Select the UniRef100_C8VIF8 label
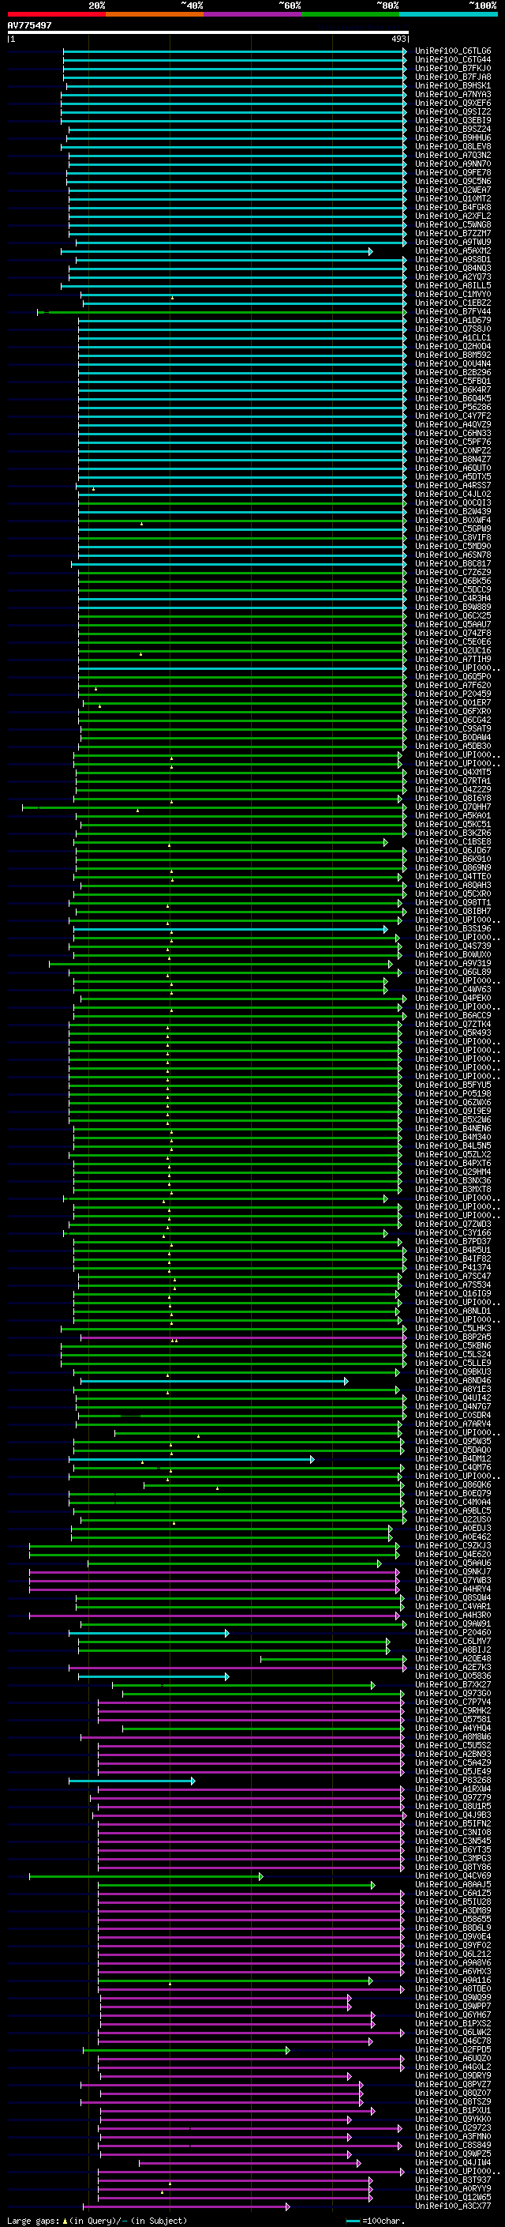 (452, 538)
